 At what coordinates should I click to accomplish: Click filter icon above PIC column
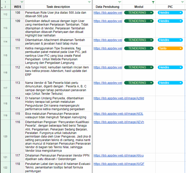coord(182,2)
